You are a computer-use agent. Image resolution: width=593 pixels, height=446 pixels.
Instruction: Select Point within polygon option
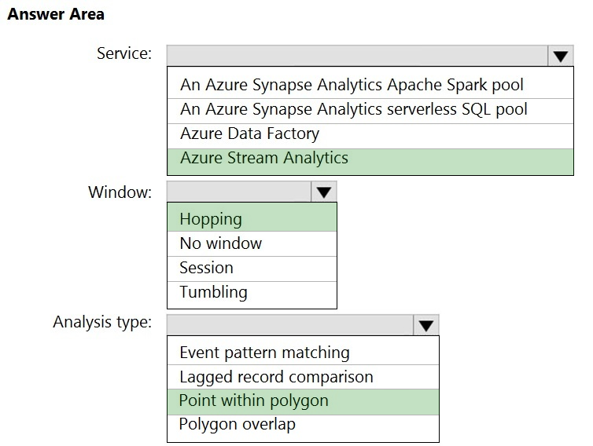(x=253, y=400)
